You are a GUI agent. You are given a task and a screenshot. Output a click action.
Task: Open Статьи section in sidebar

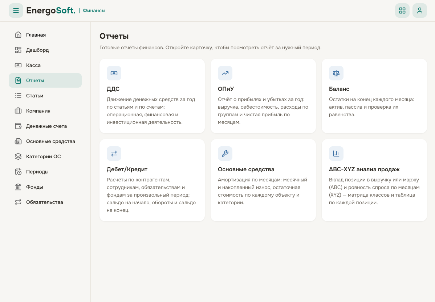coord(45,96)
